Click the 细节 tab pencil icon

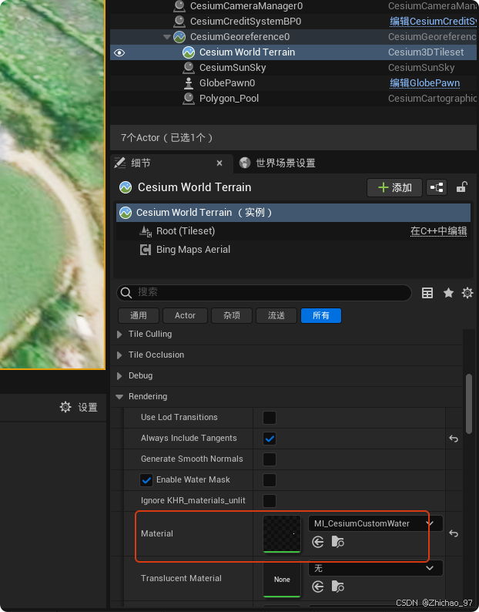point(120,163)
